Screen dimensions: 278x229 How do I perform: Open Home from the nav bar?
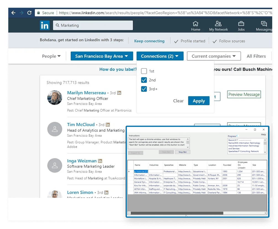point(195,26)
